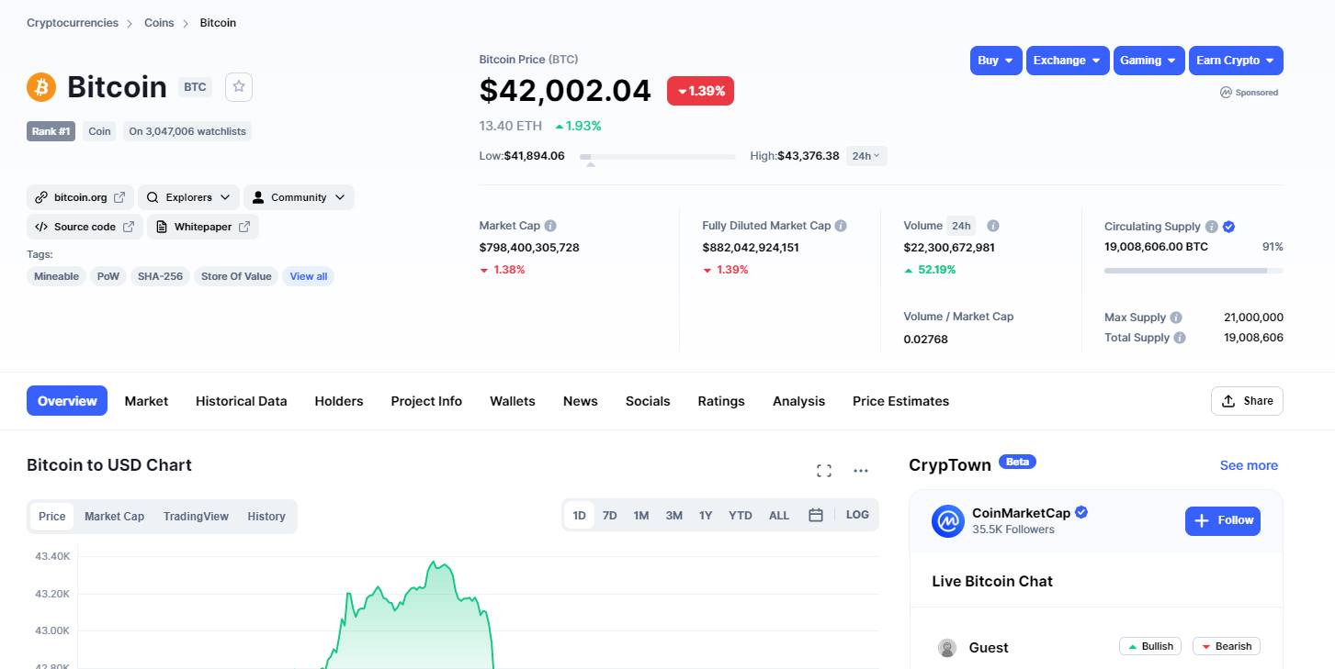
Task: Open the Gaming dropdown
Action: 1148,61
